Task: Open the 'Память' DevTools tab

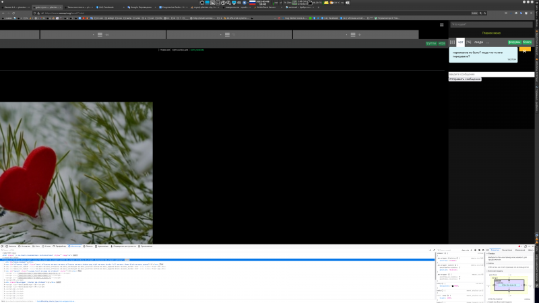Action: pyautogui.click(x=88, y=246)
